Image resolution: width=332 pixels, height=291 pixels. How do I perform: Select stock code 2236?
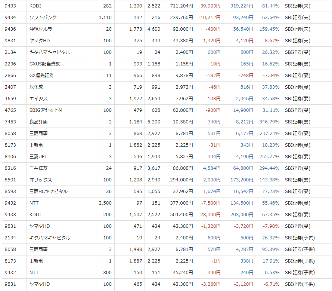(x=10, y=64)
